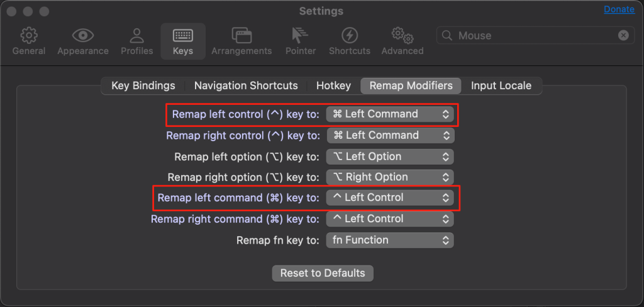
Task: Switch to the Navigation Shortcuts tab
Action: (x=246, y=85)
